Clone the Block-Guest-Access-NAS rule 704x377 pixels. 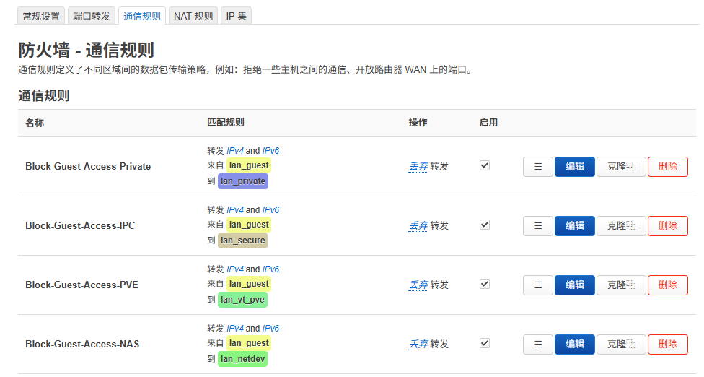tap(621, 344)
